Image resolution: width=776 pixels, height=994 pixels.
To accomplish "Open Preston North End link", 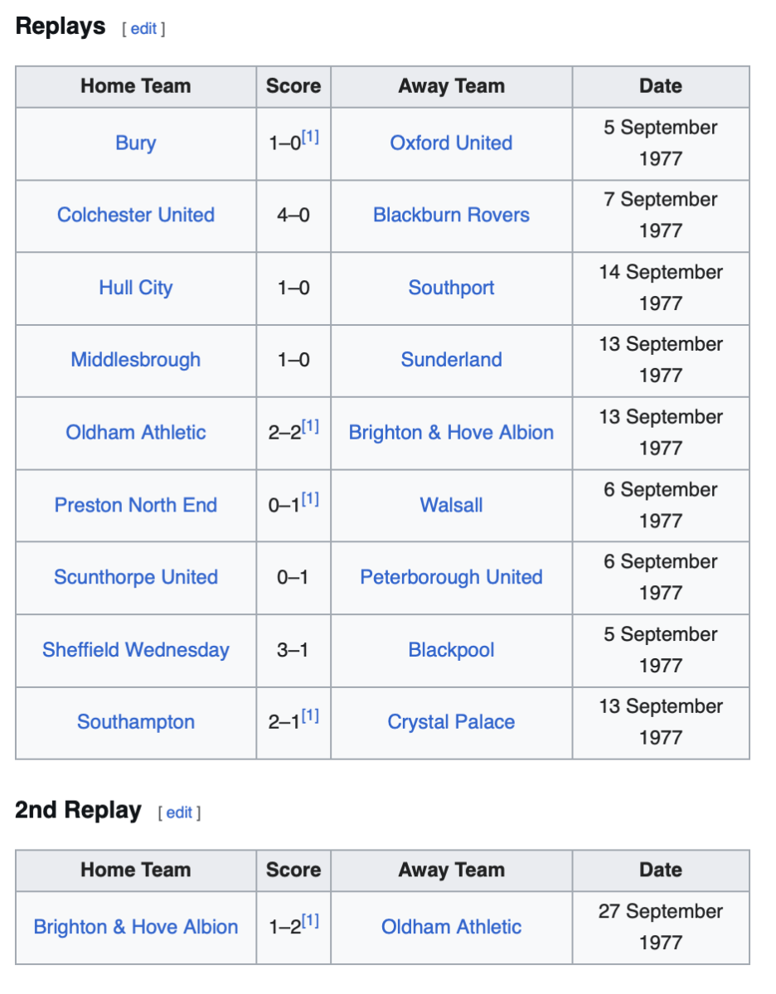I will (135, 506).
